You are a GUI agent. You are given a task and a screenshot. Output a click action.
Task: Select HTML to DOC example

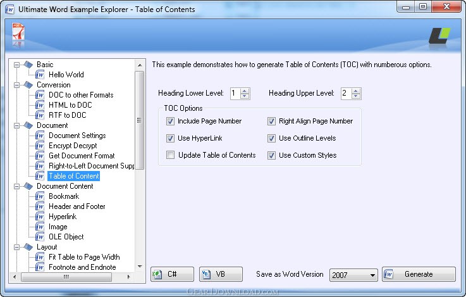(70, 105)
